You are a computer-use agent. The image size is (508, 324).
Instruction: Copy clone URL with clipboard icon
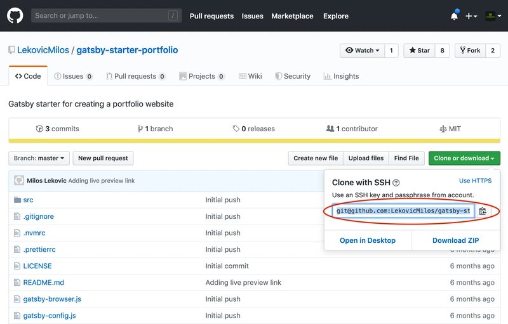[x=483, y=211]
